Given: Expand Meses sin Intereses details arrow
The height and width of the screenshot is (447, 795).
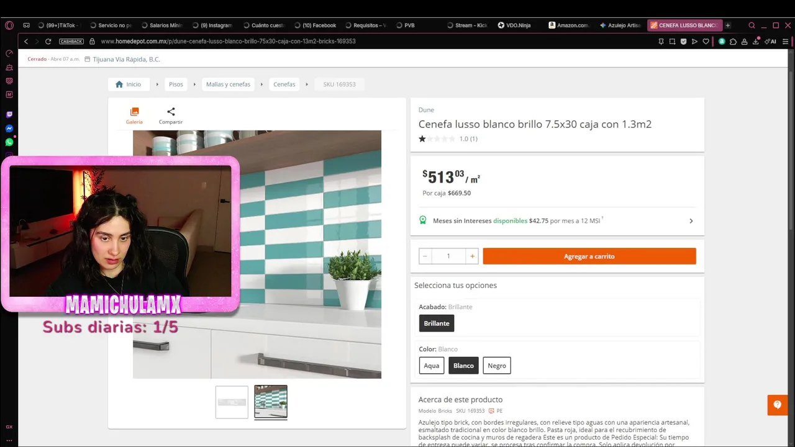Looking at the screenshot, I should click(691, 221).
